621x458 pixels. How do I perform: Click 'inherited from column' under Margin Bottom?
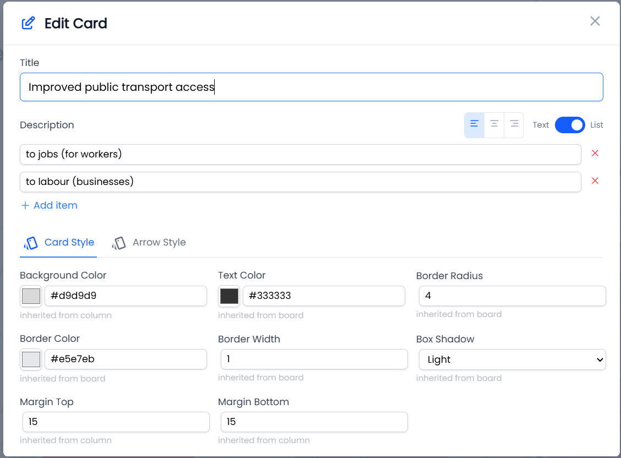coord(264,440)
